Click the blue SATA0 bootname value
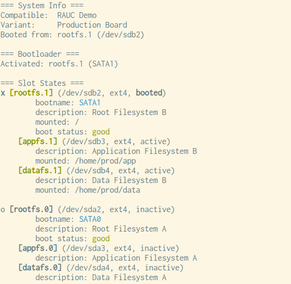291x284 pixels. pyautogui.click(x=90, y=219)
